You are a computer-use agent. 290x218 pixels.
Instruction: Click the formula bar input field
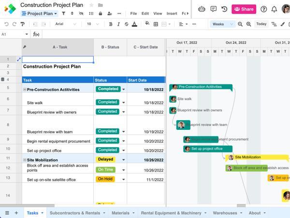(166, 34)
